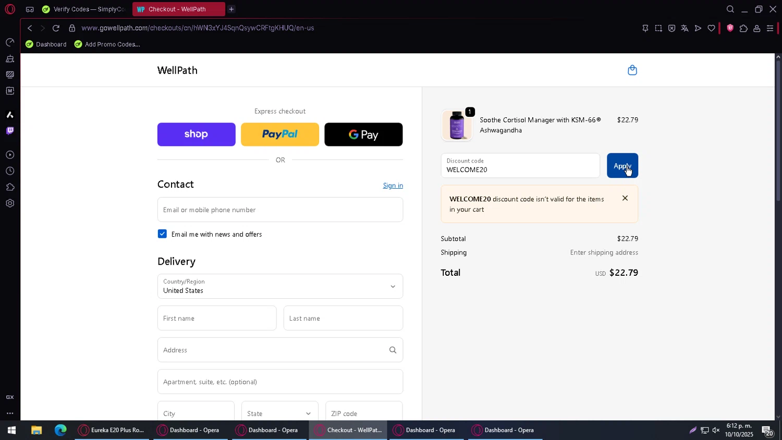Open Easy setup menu icon

770,29
